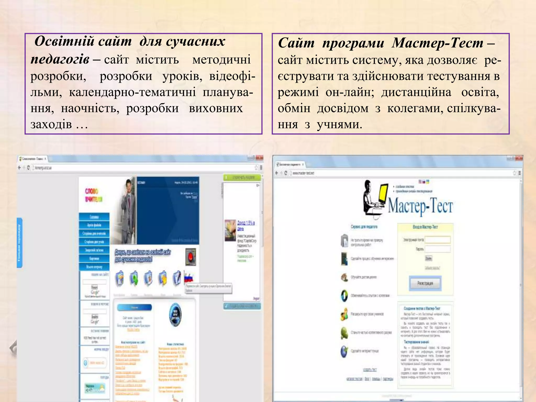Click document check icon on Мастер-Тест

pyautogui.click(x=344, y=241)
